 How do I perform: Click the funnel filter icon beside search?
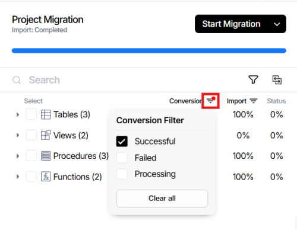253,79
